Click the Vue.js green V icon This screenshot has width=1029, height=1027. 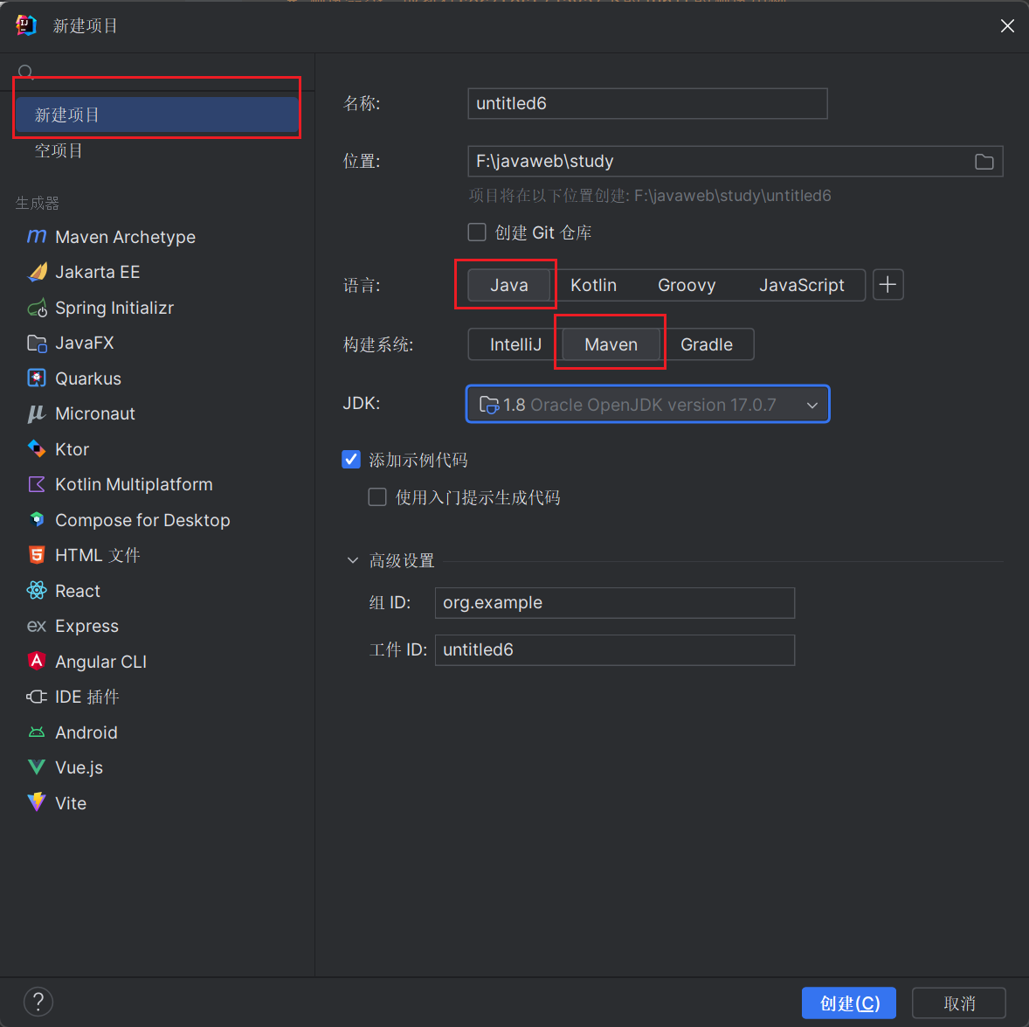pos(37,767)
